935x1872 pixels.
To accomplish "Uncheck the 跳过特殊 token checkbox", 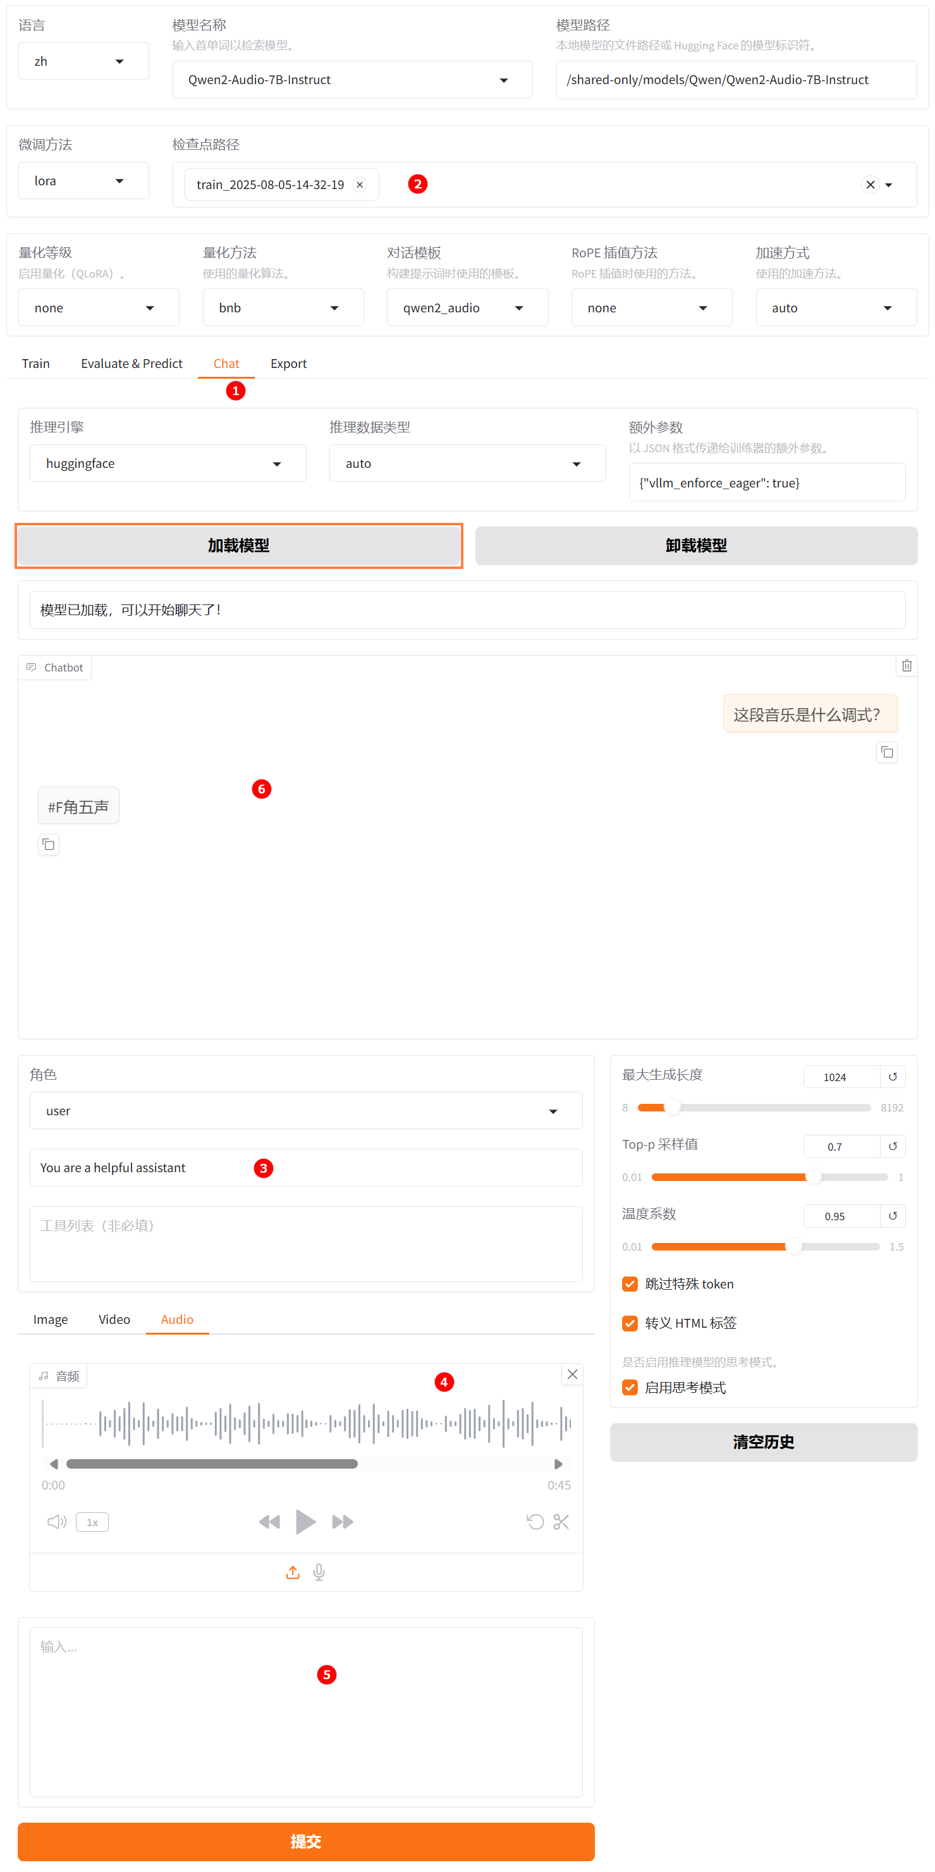I will pos(630,1283).
